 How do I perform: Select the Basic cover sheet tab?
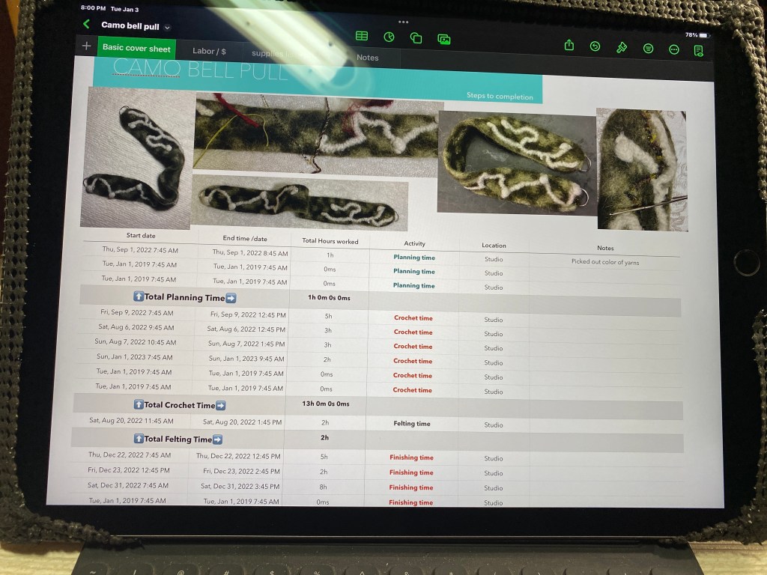click(x=136, y=48)
